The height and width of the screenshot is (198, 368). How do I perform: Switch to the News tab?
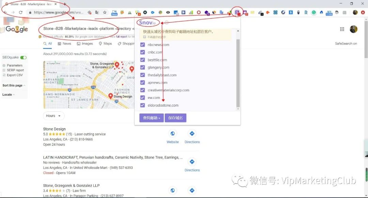coord(64,44)
